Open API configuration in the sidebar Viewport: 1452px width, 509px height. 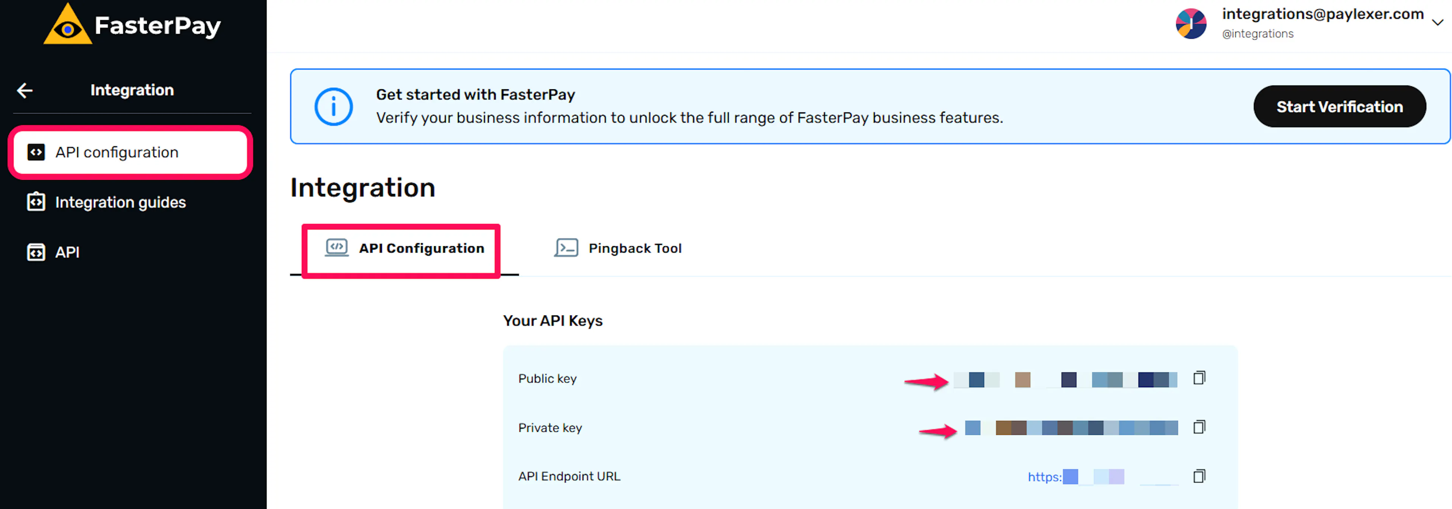coord(130,152)
